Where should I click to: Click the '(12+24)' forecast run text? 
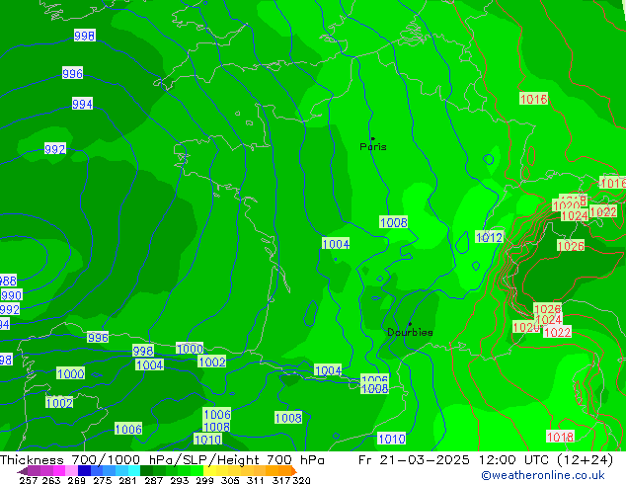tap(585, 460)
